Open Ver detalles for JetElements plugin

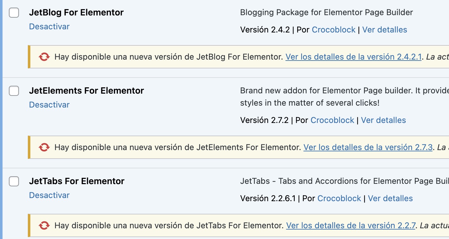[x=383, y=120]
